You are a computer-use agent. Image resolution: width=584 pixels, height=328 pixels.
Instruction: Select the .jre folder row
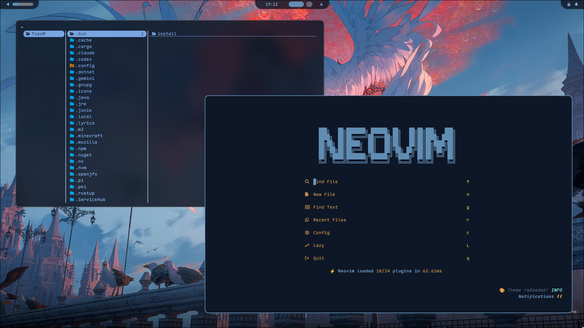(107, 104)
